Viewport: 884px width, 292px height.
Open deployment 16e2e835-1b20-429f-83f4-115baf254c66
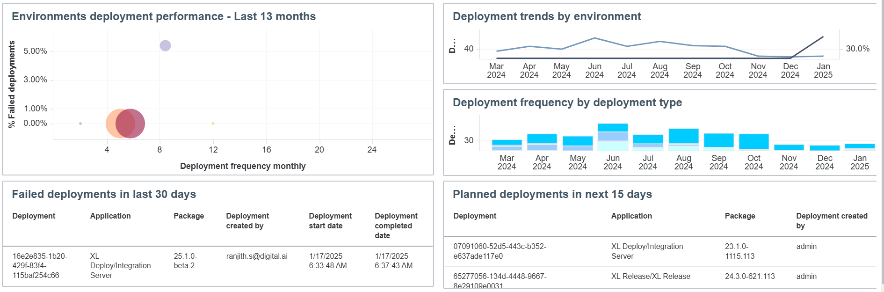(40, 266)
